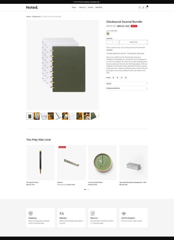Follow the Ugmonk store link
This screenshot has width=174, height=240.
tap(110, 50)
